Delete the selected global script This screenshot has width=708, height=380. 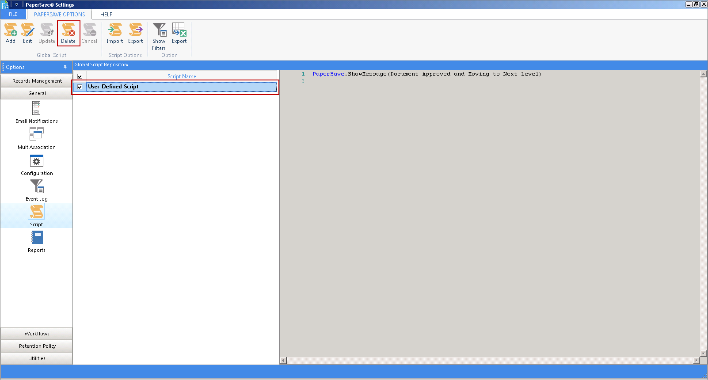point(69,33)
